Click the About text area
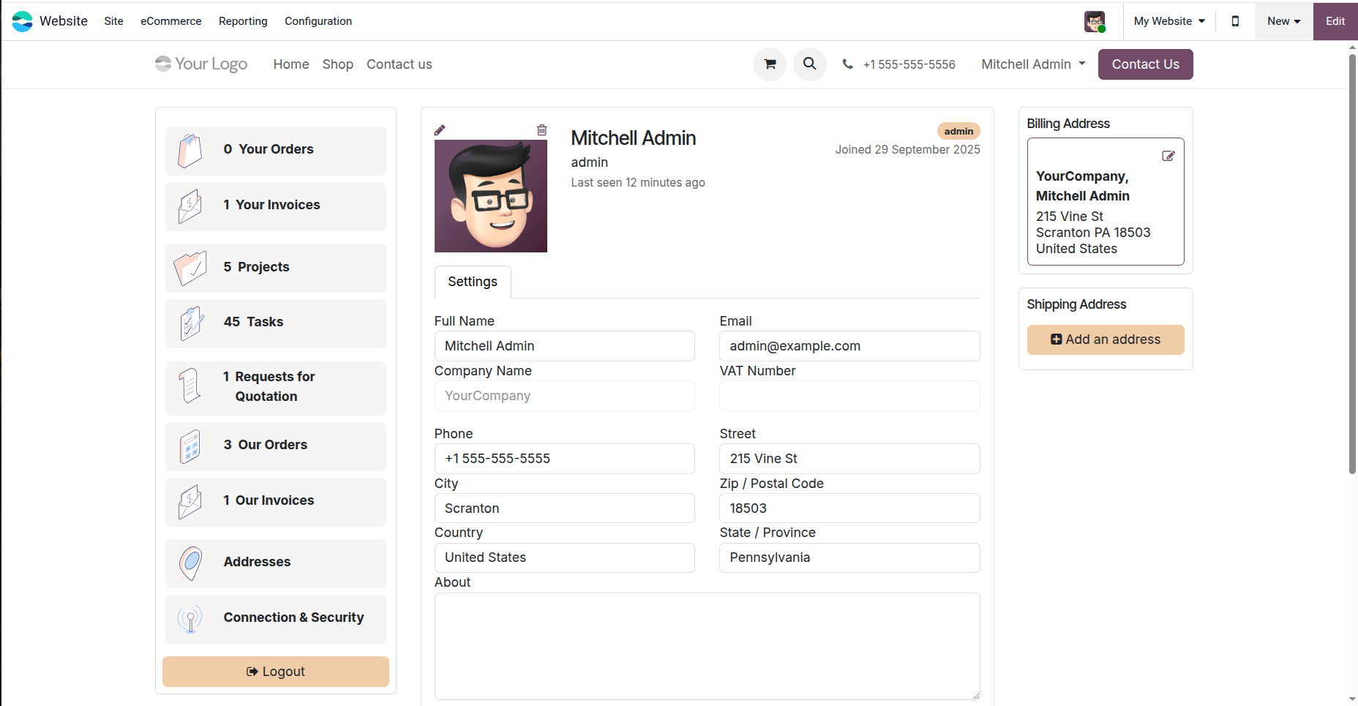 [x=708, y=647]
